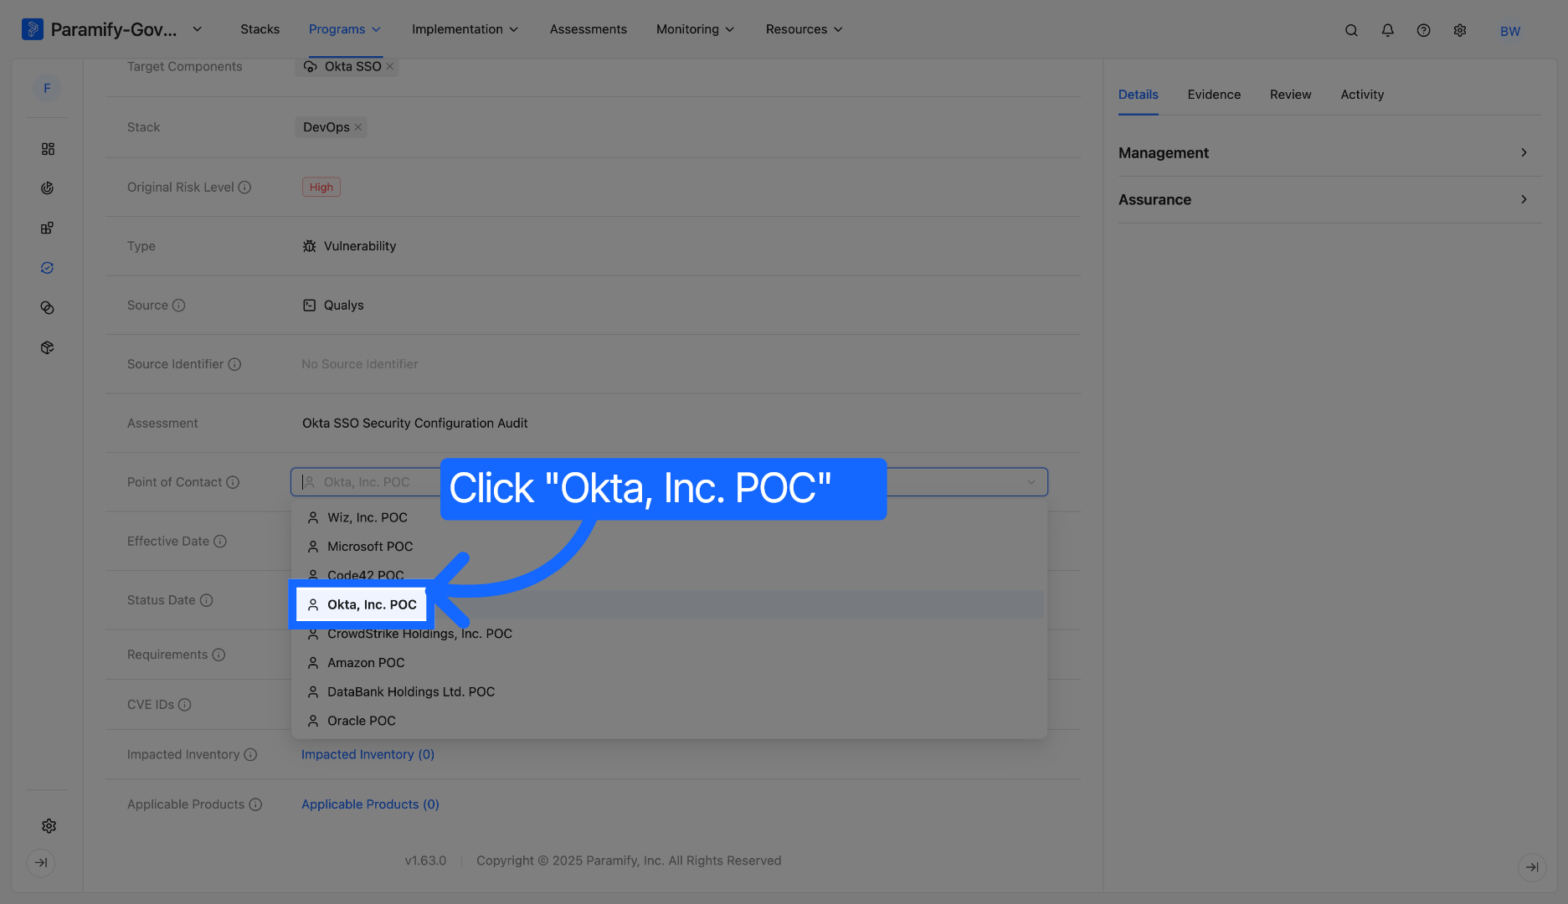
Task: Switch to the Activity tab
Action: 1362,95
